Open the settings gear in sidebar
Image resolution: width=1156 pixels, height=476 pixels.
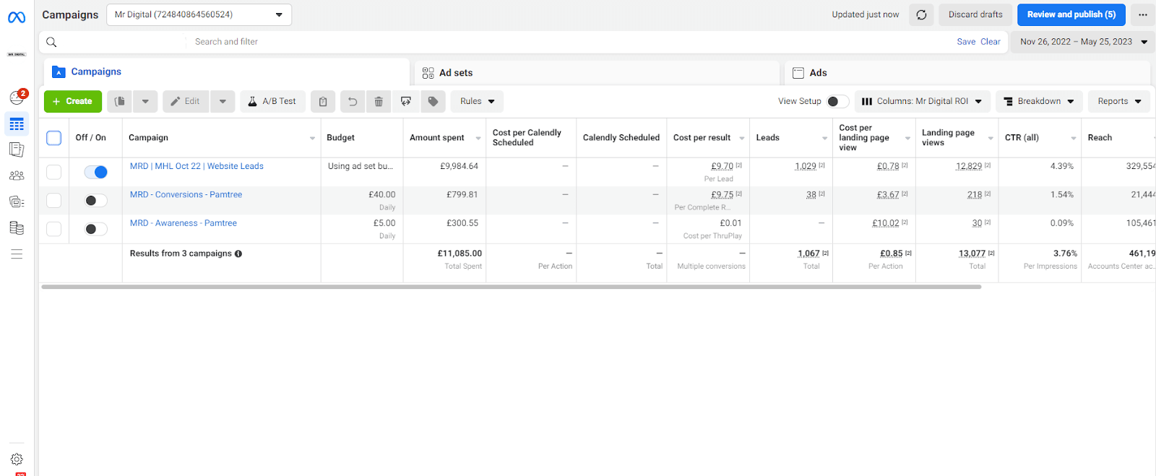(x=17, y=459)
